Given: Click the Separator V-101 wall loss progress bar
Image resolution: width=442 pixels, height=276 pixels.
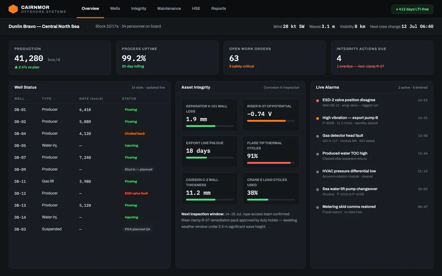Looking at the screenshot, I should point(210,126).
